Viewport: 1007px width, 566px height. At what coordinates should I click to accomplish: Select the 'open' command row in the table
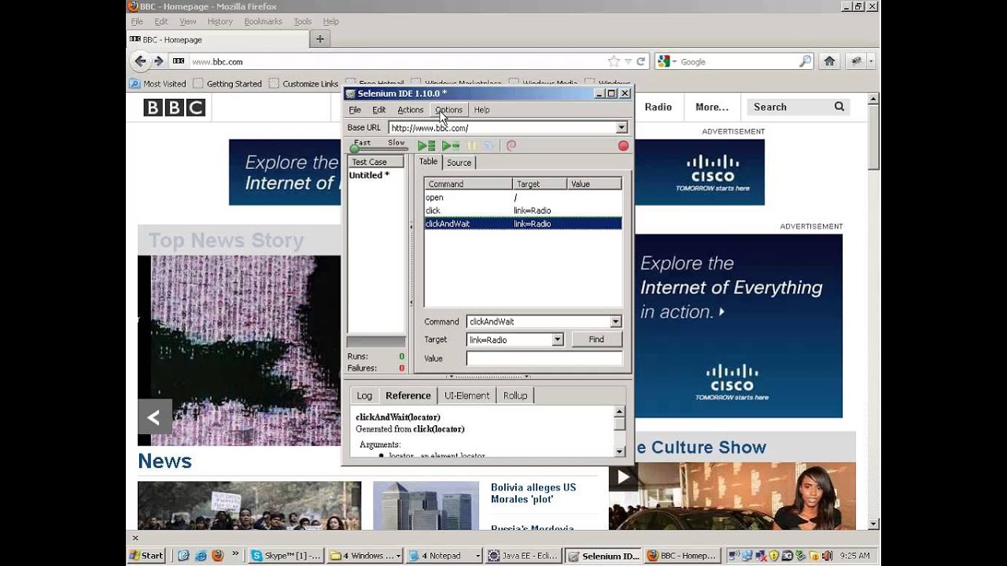point(523,197)
